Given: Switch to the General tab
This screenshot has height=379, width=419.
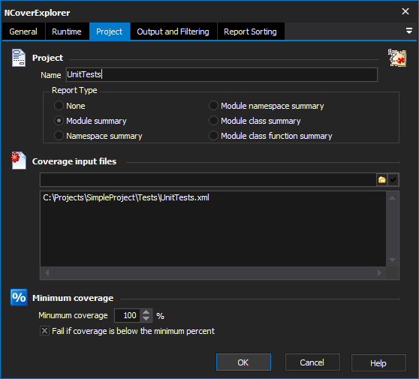Looking at the screenshot, I should click(23, 32).
